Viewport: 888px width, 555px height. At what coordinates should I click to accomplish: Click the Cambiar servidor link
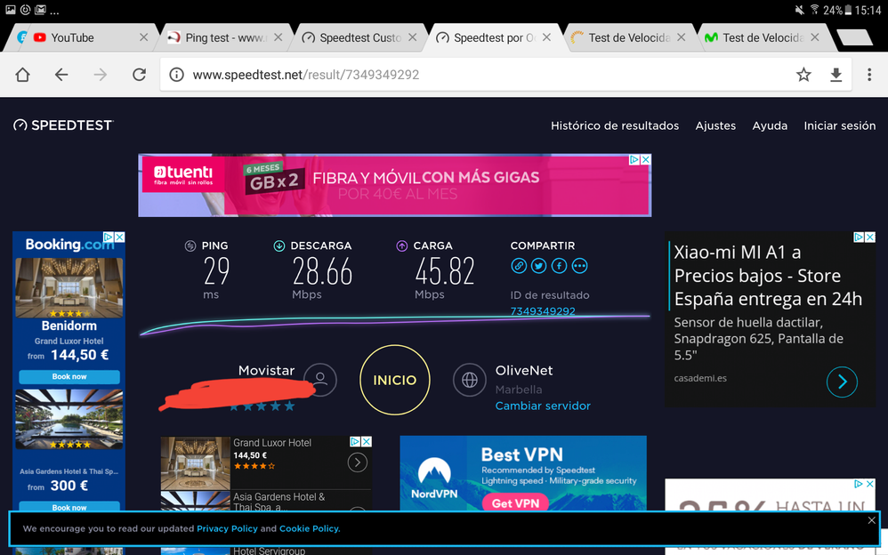[543, 406]
